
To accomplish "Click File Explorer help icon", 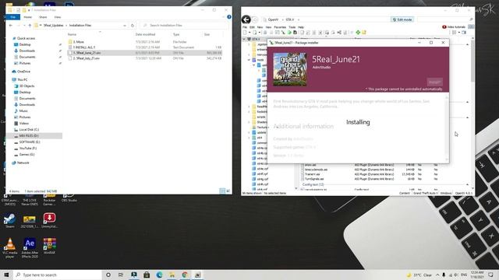I will (229, 17).
